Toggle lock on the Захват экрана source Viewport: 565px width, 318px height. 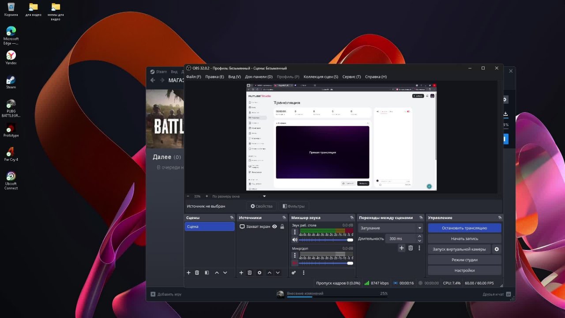pos(282,227)
